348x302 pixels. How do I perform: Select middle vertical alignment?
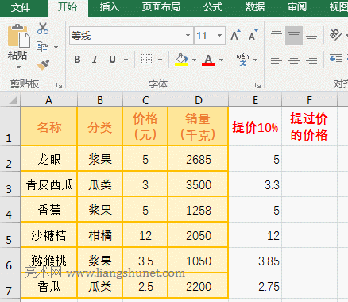pos(294,35)
